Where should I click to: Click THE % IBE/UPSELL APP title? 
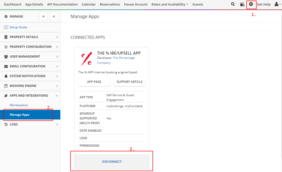(x=119, y=53)
